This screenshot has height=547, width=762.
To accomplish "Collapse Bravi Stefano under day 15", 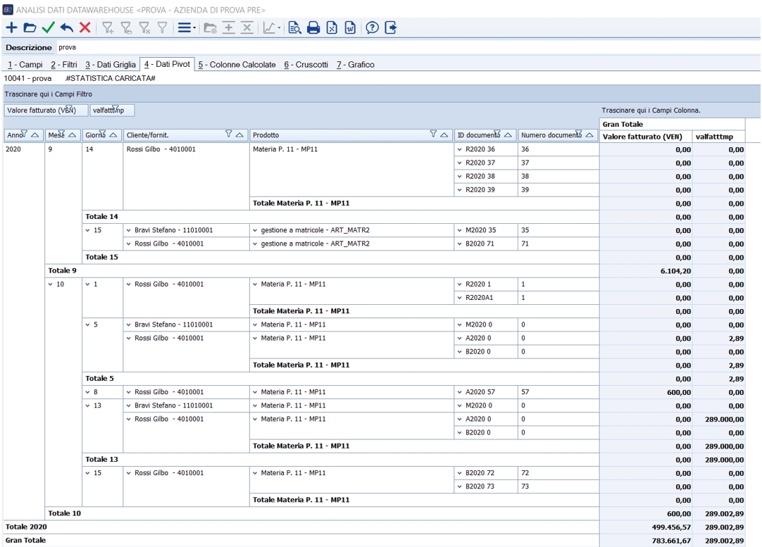I will click(128, 230).
